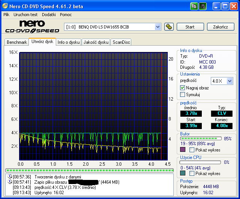Enable the Symuluj checkbox
This screenshot has height=199, width=240.
pyautogui.click(x=182, y=95)
